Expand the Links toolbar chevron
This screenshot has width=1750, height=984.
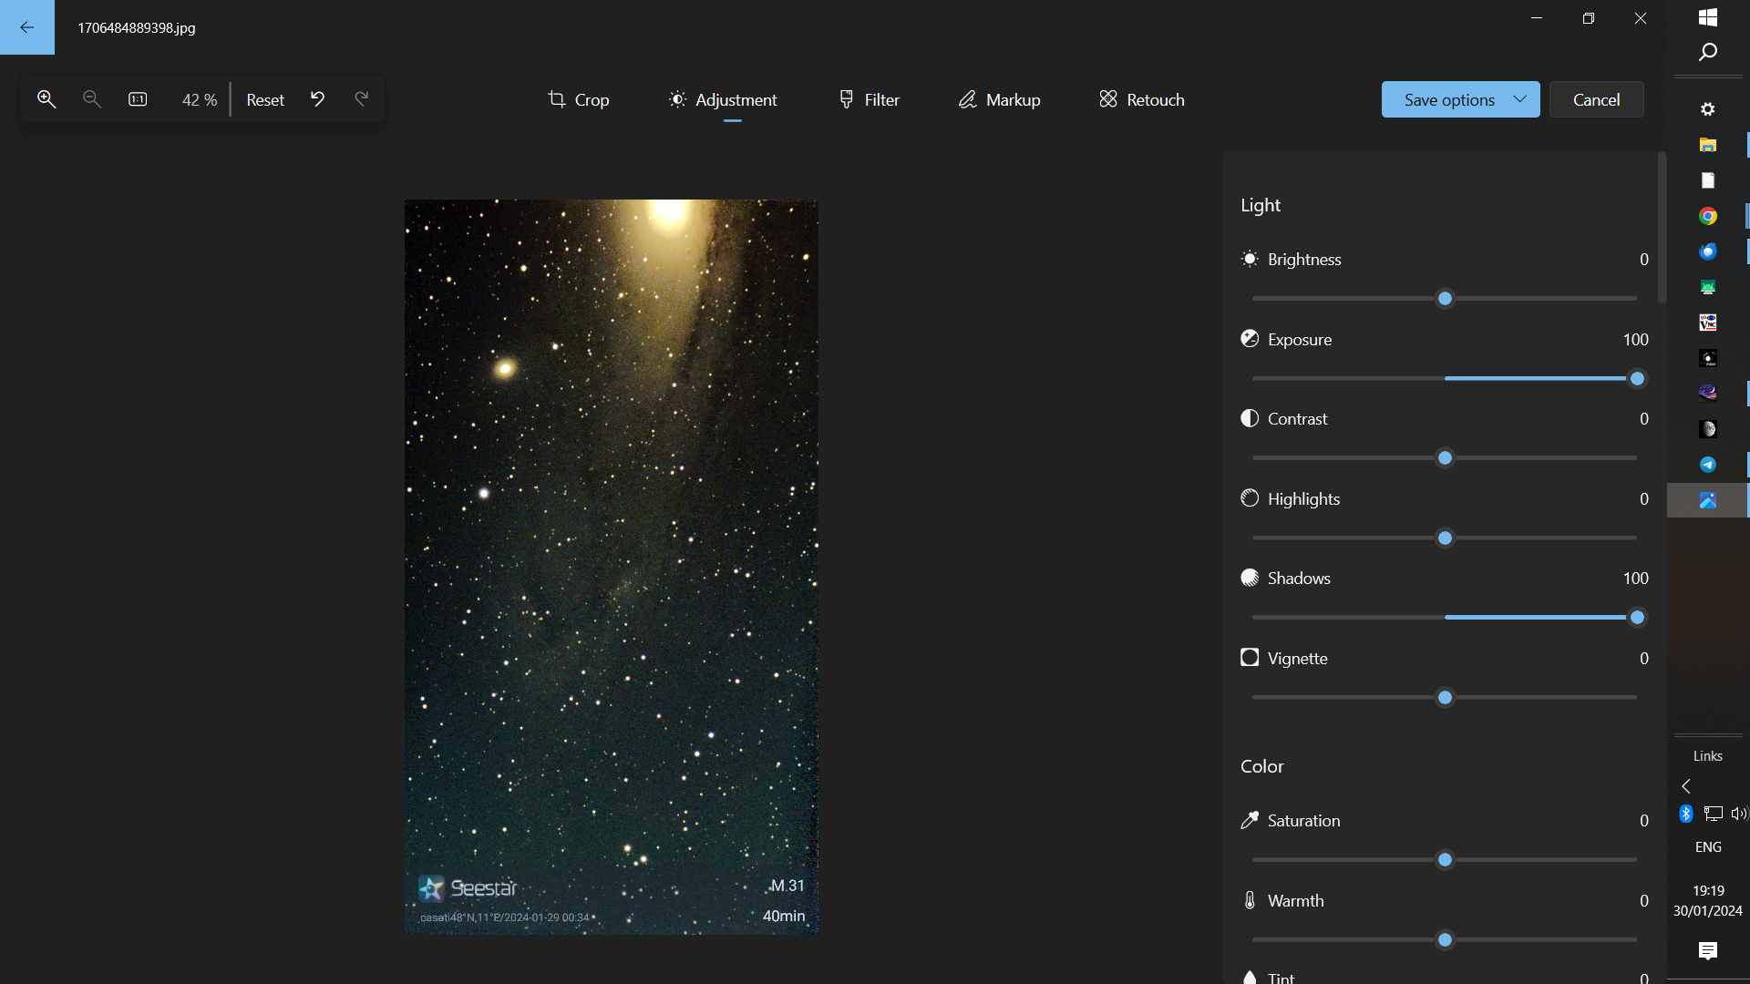point(1686,786)
